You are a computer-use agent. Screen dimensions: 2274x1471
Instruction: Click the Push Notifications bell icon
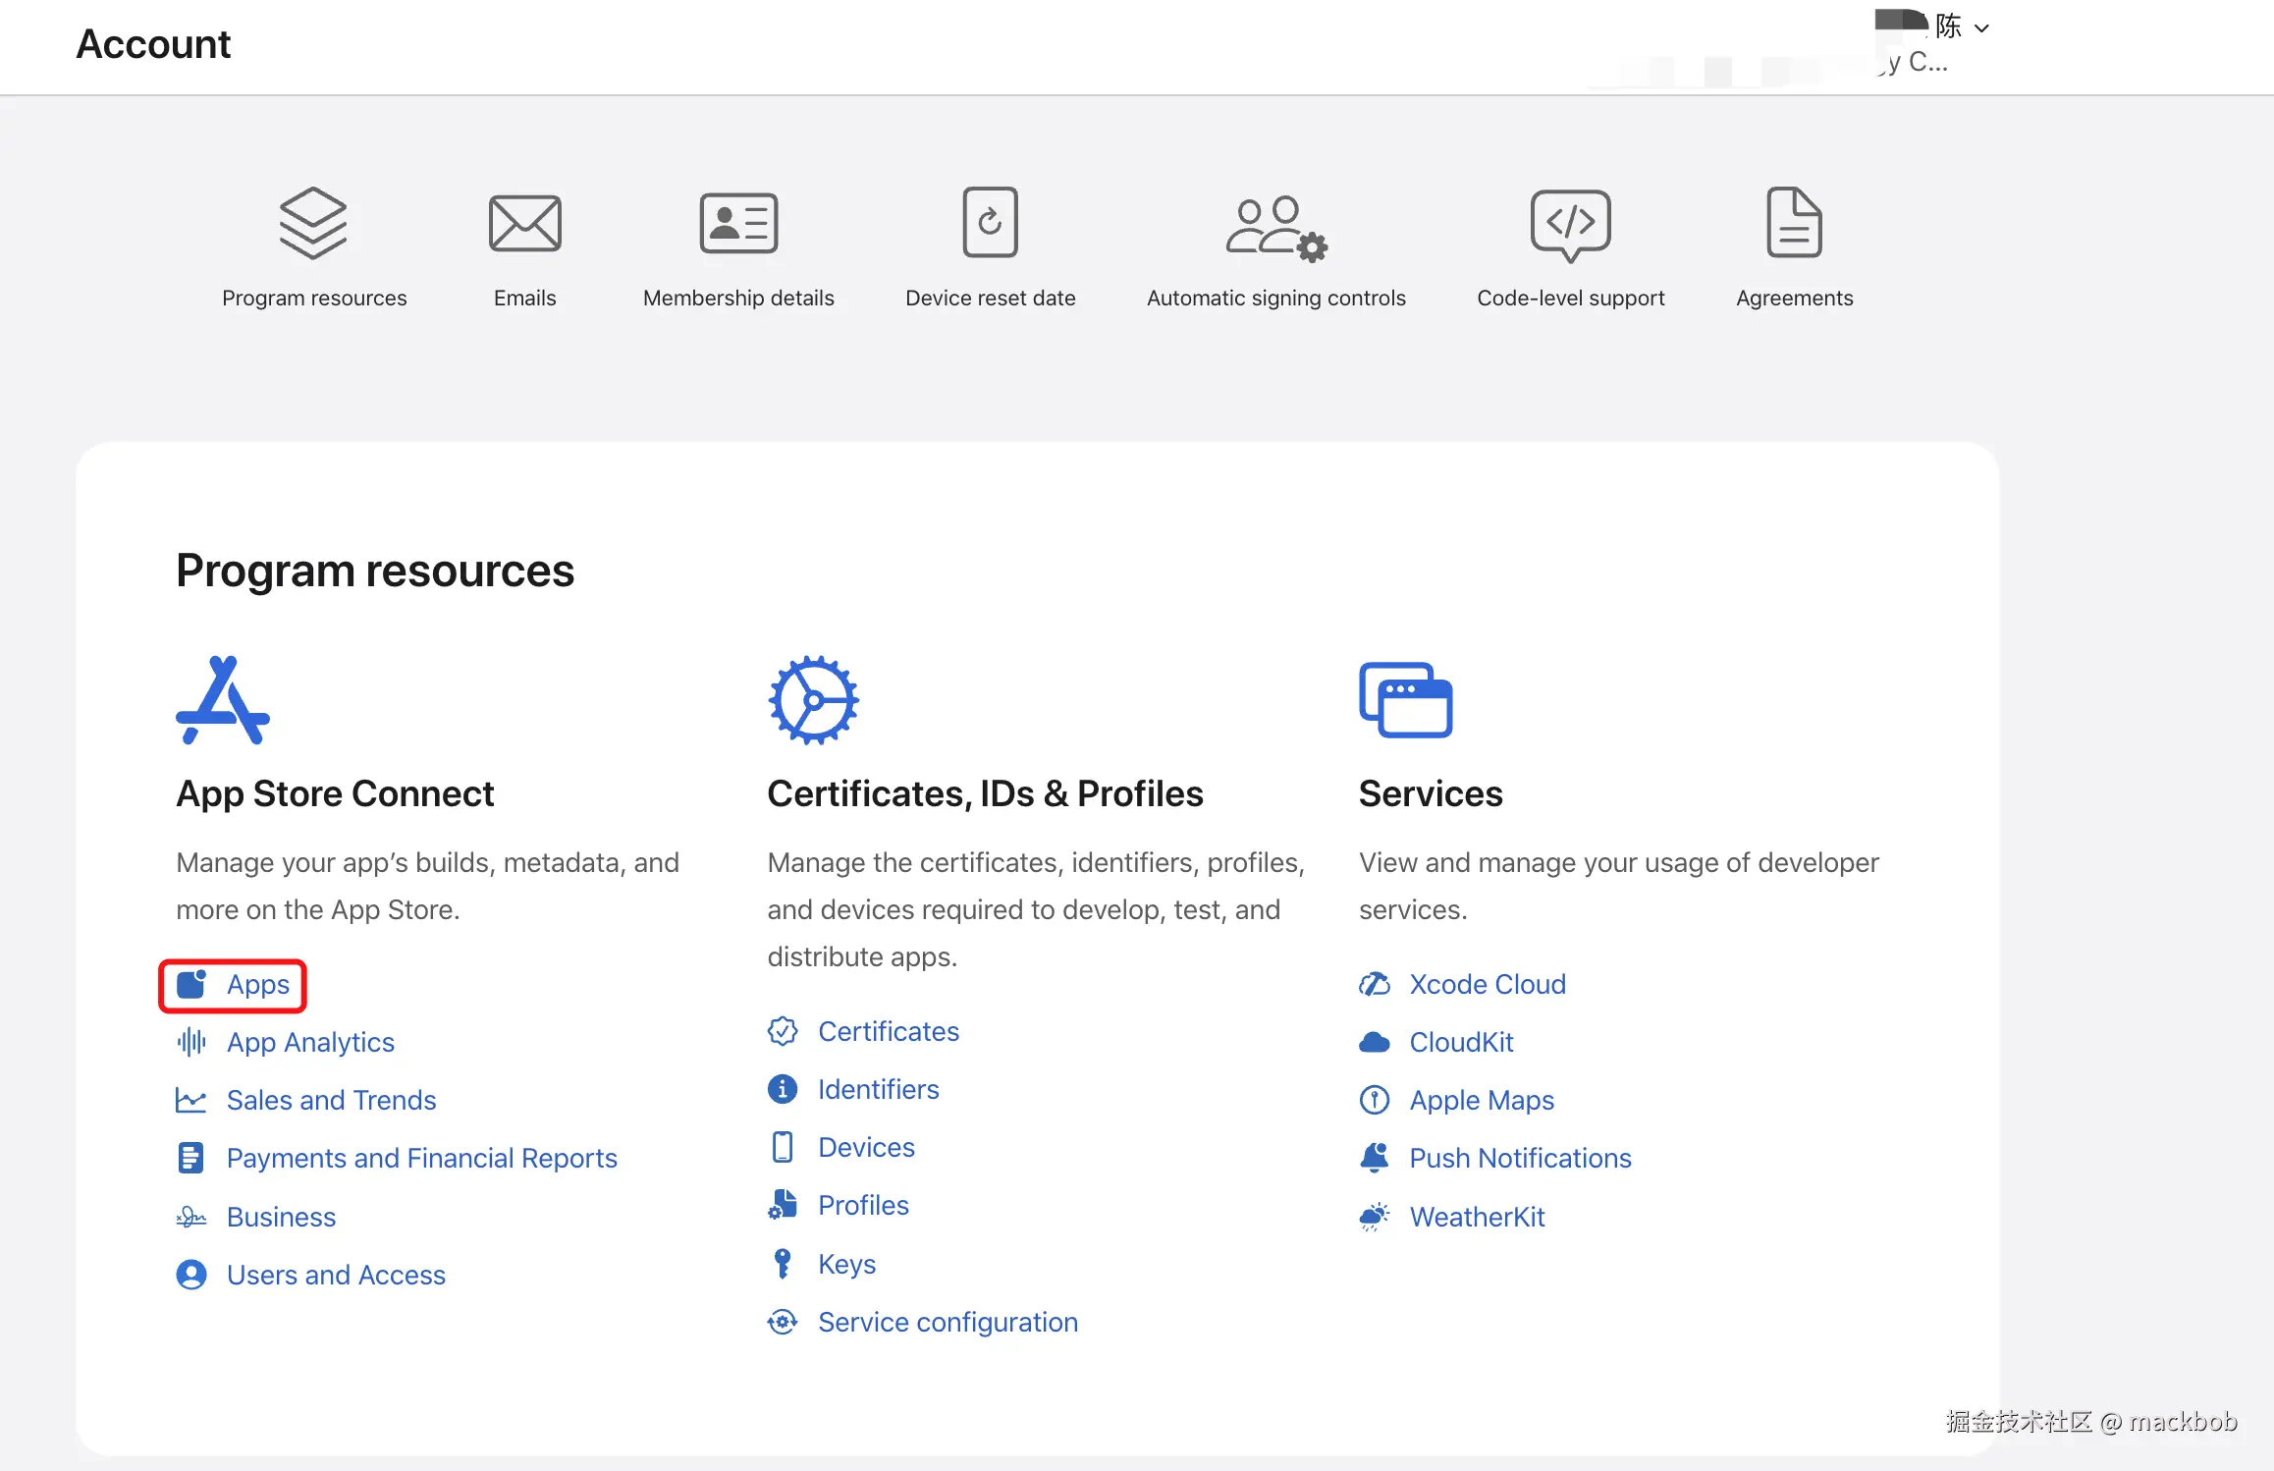pyautogui.click(x=1375, y=1158)
